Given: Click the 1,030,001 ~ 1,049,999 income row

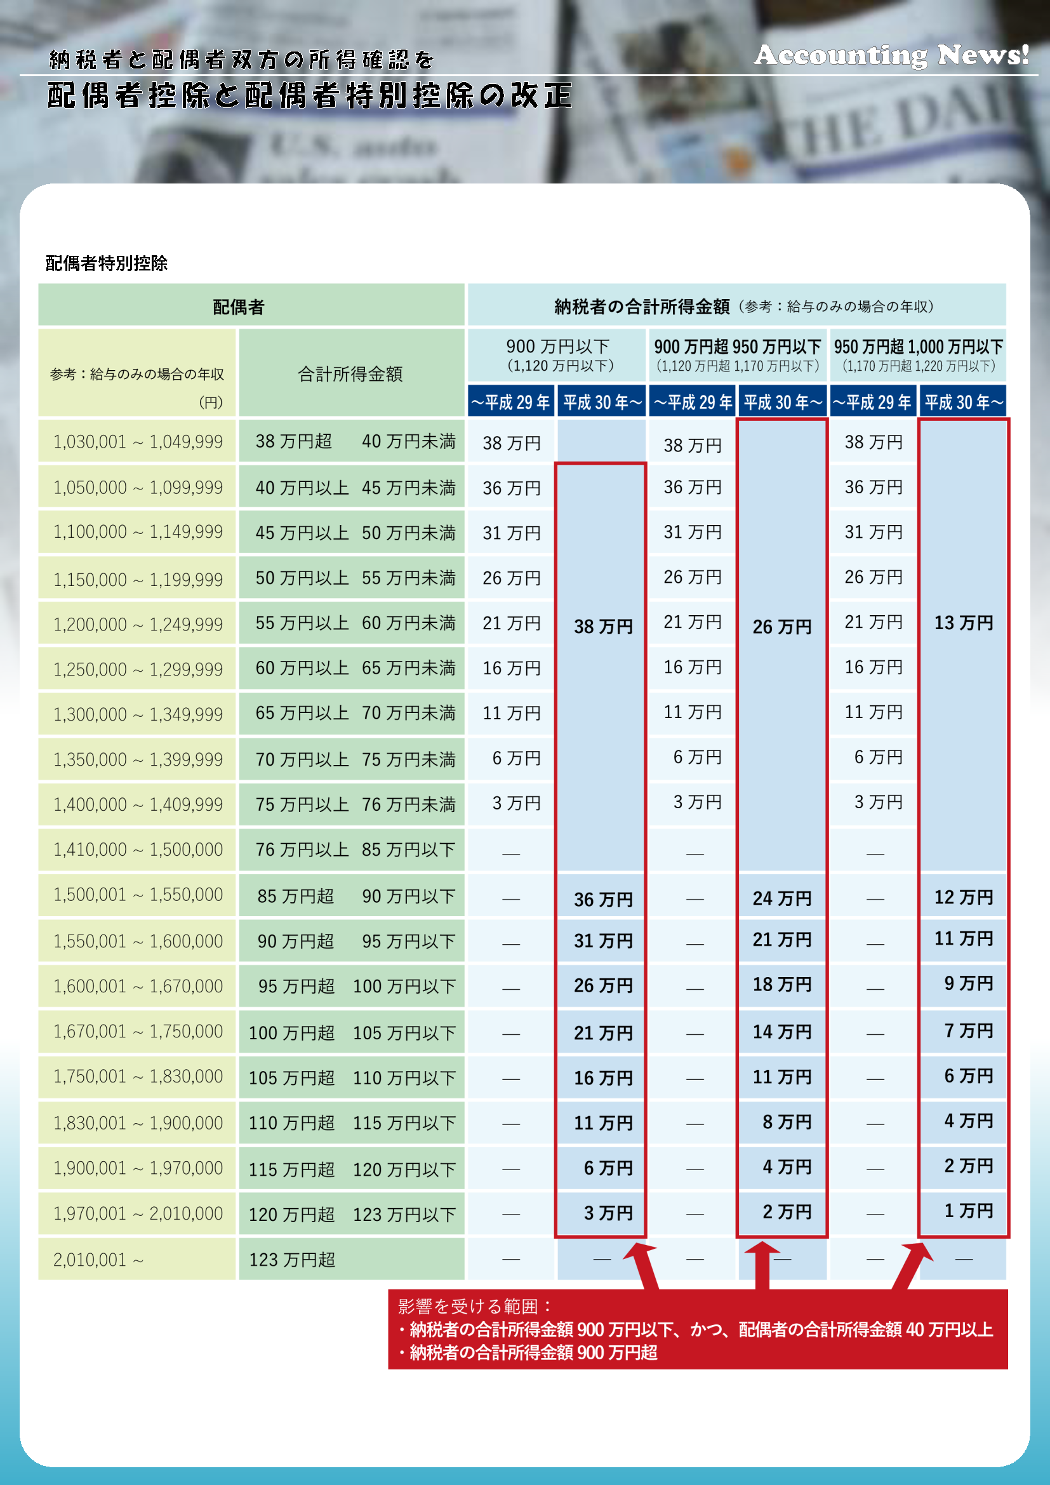Looking at the screenshot, I should coord(137,441).
